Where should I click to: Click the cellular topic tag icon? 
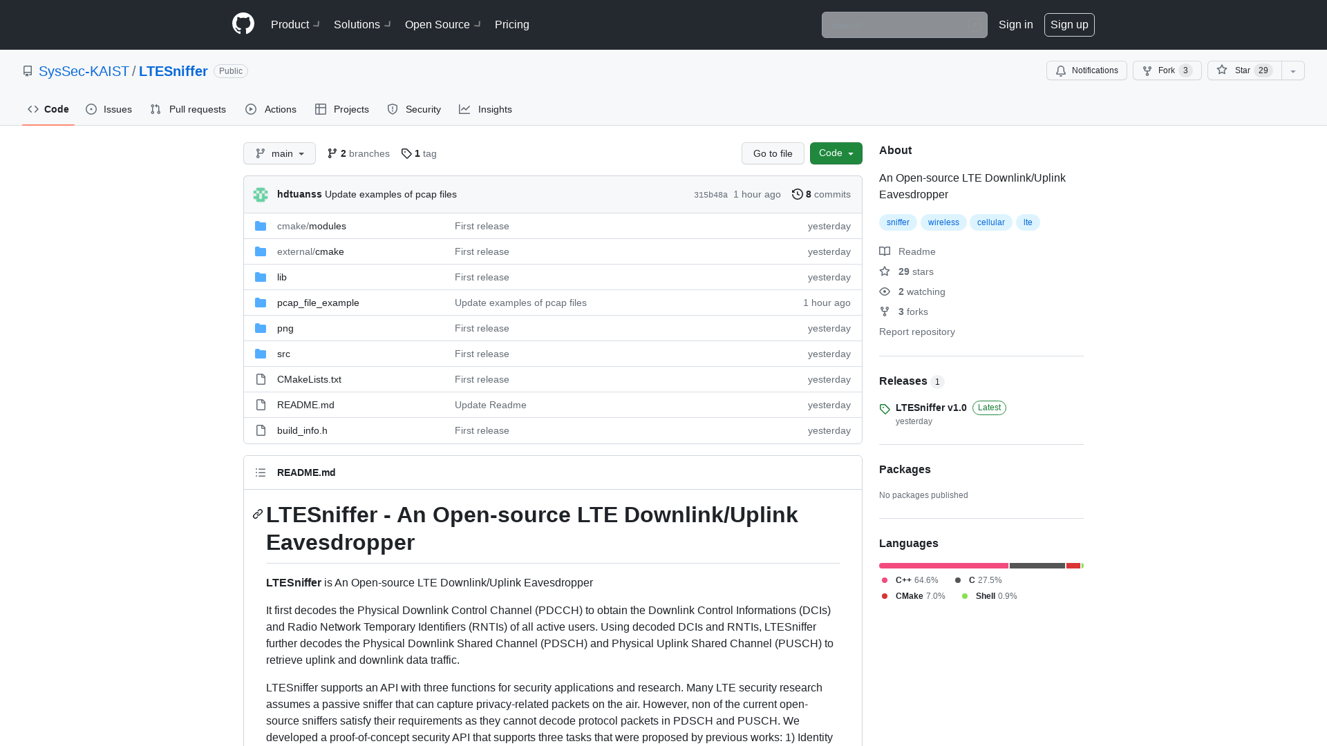pyautogui.click(x=990, y=222)
